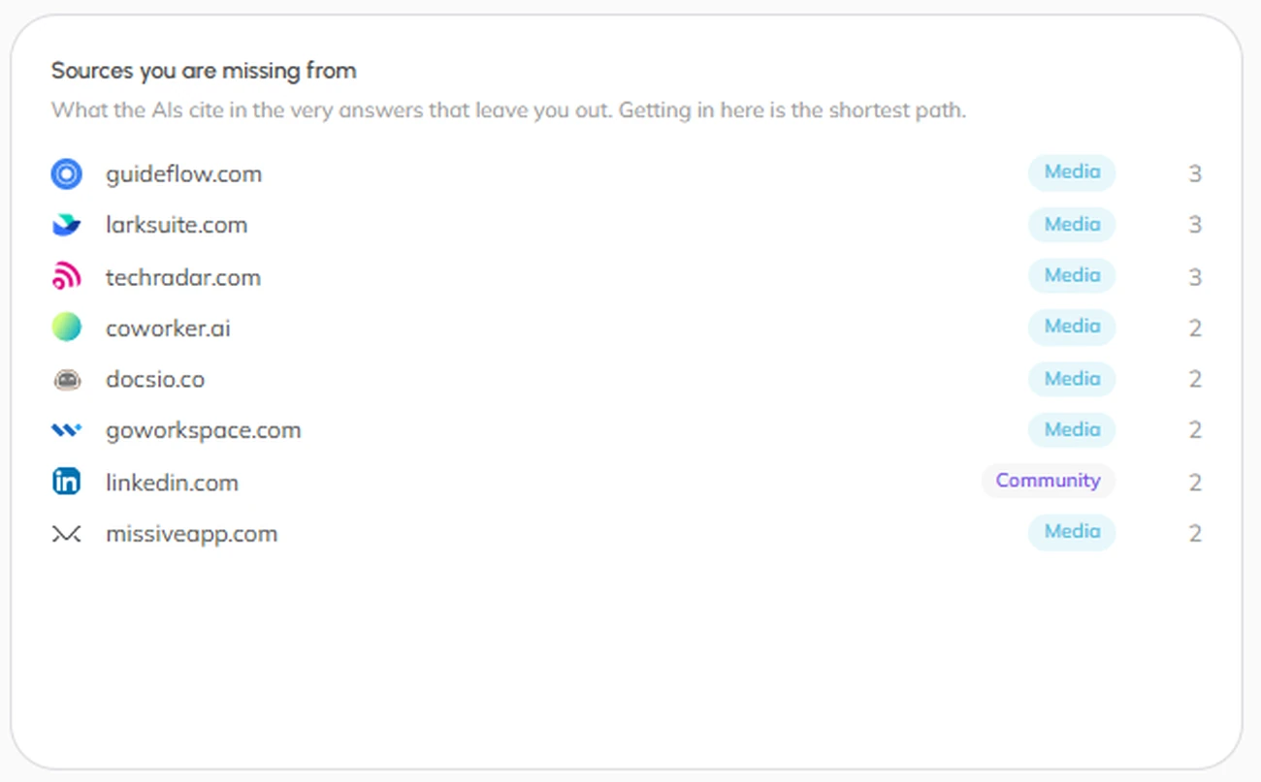Image resolution: width=1261 pixels, height=782 pixels.
Task: Click the citation count 3 for larksuite.com
Action: [1195, 226]
